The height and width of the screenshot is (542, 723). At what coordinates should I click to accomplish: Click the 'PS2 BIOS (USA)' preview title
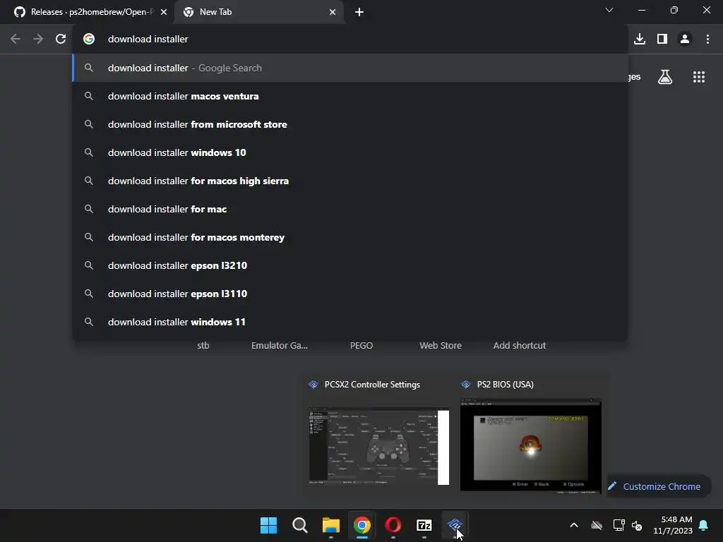505,385
